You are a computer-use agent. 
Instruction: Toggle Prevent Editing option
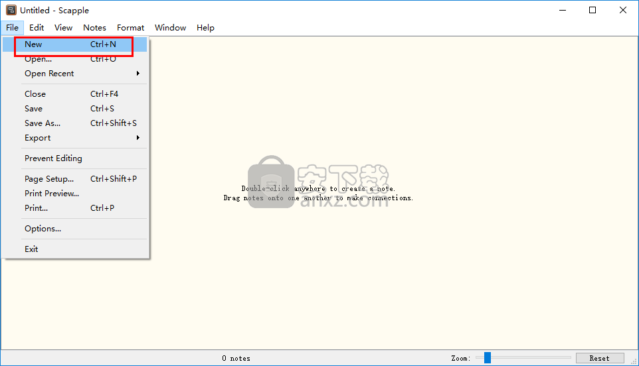coord(74,158)
